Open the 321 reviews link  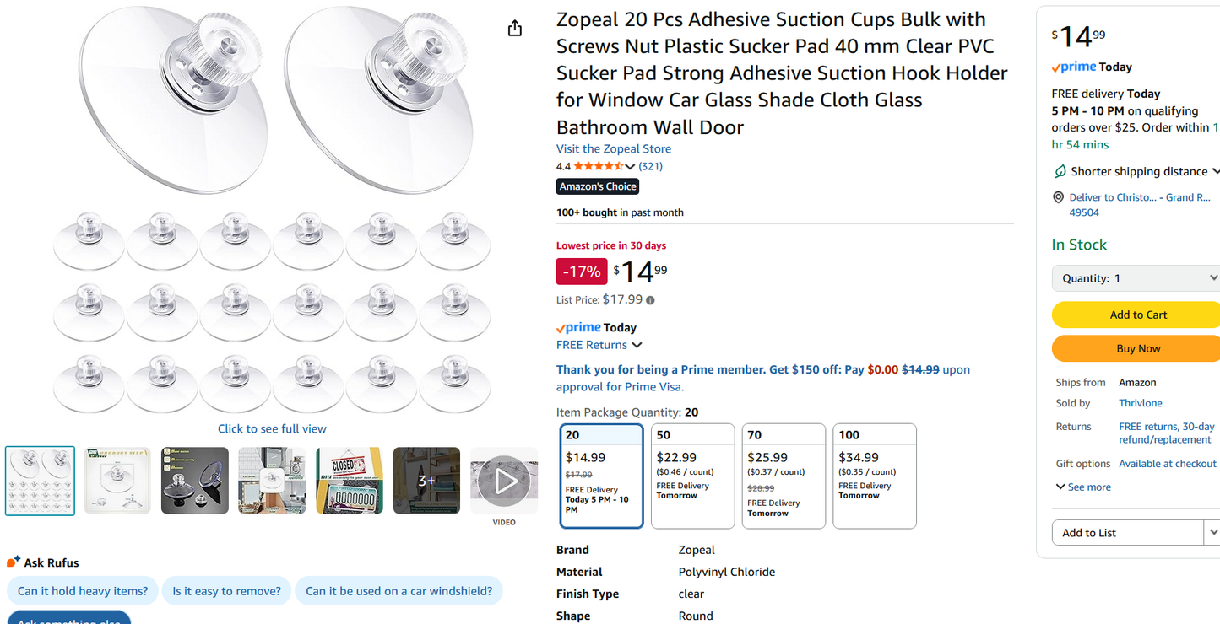[x=651, y=167]
